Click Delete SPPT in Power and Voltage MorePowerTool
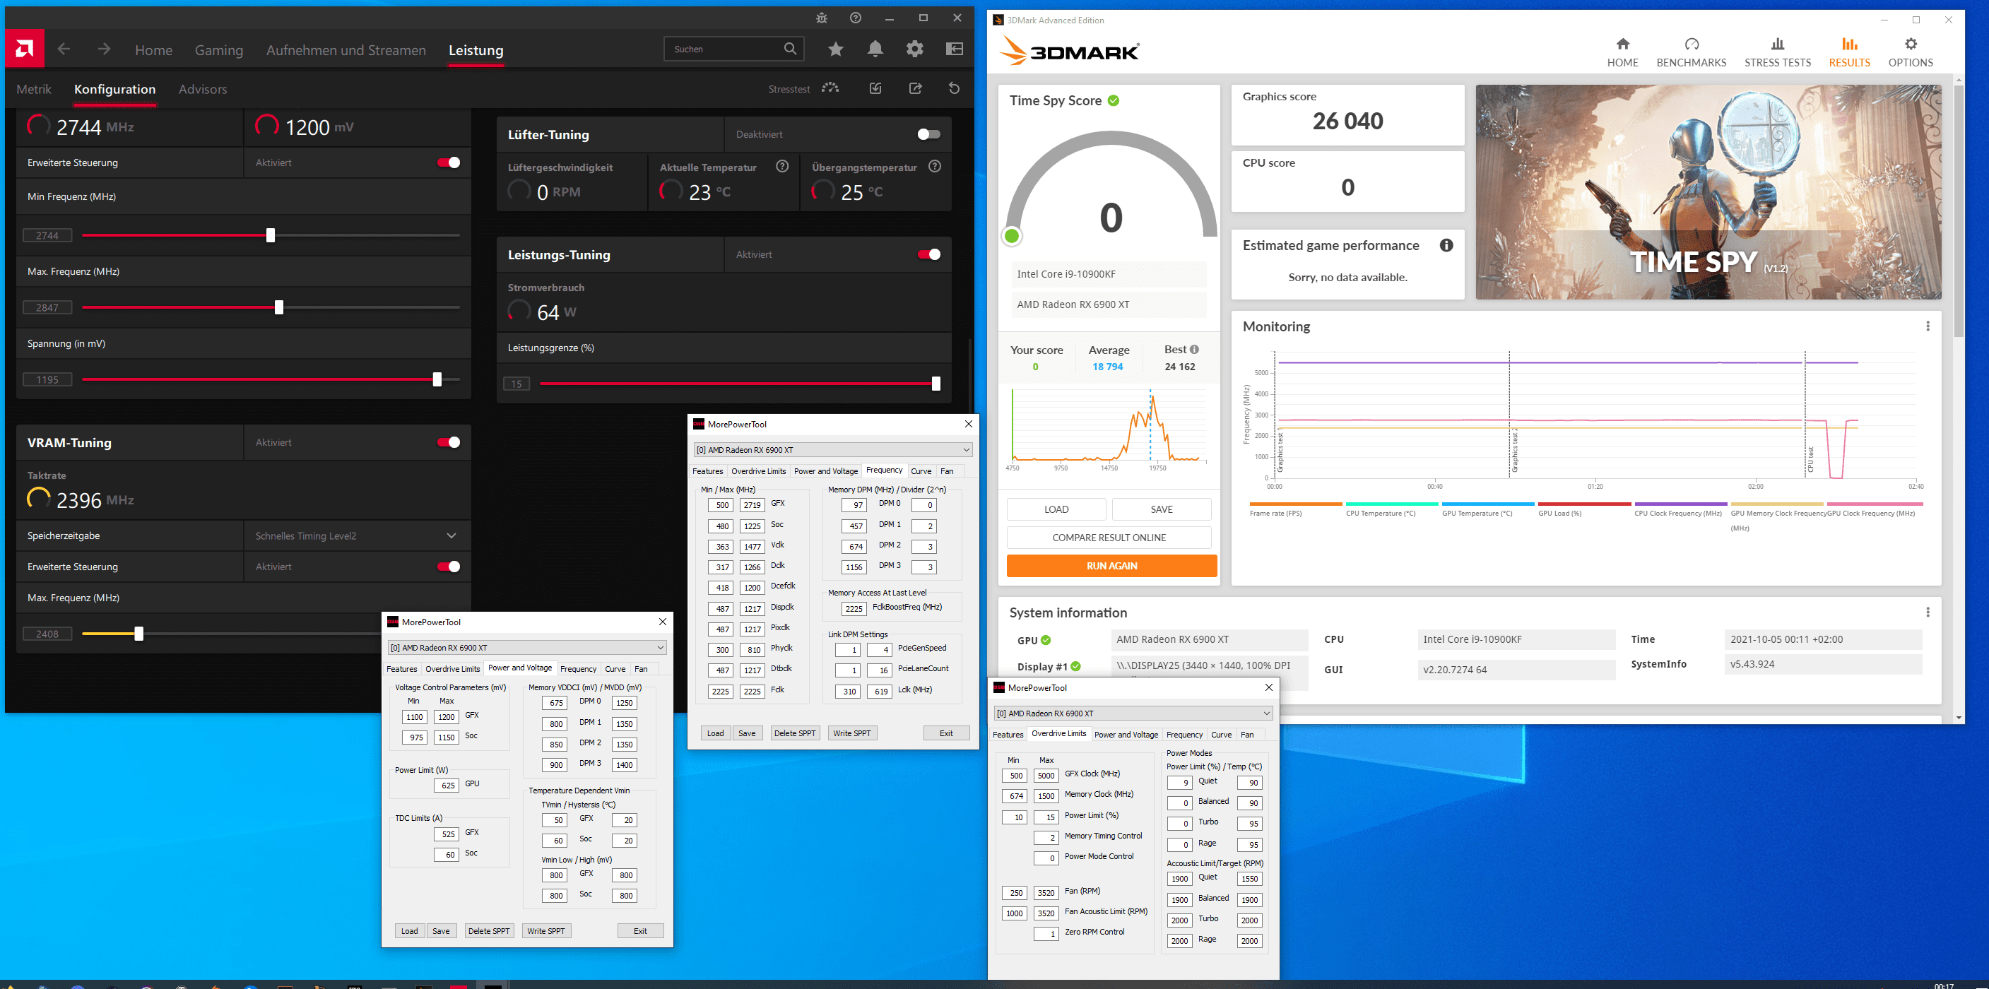The height and width of the screenshot is (989, 1989). pyautogui.click(x=489, y=931)
